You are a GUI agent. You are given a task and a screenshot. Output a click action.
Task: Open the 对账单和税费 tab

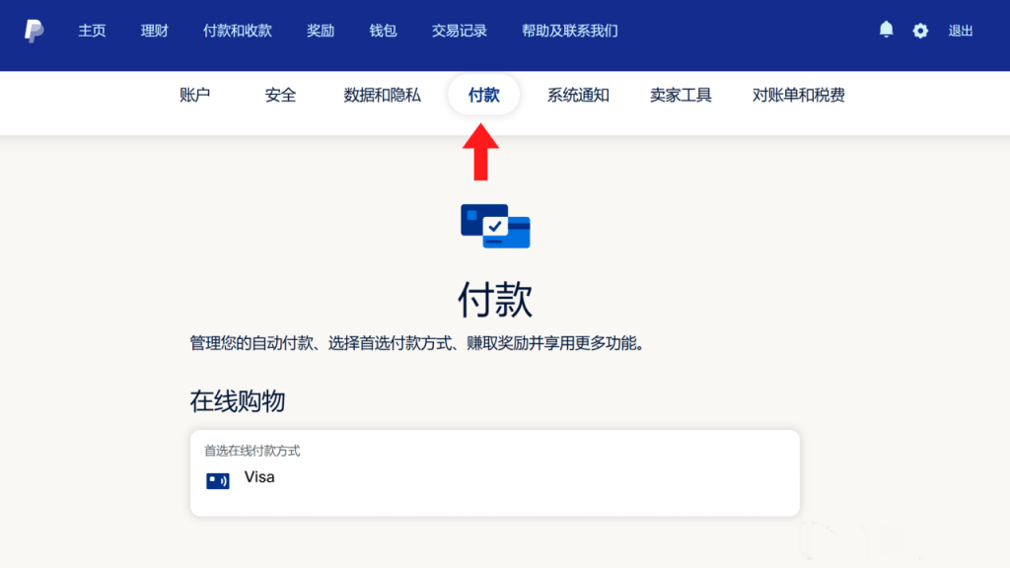point(799,96)
